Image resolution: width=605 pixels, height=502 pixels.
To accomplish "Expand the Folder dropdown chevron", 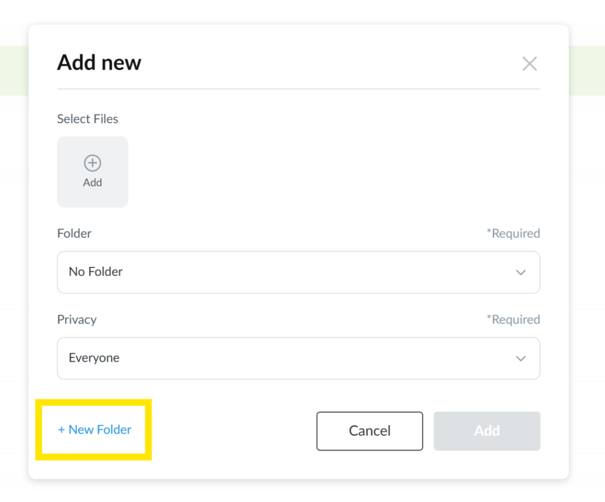I will coord(521,272).
